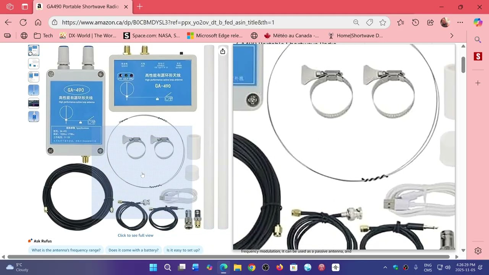Ask 'Does it come with a battery?'
Screen dimensions: 489x275
point(133,250)
